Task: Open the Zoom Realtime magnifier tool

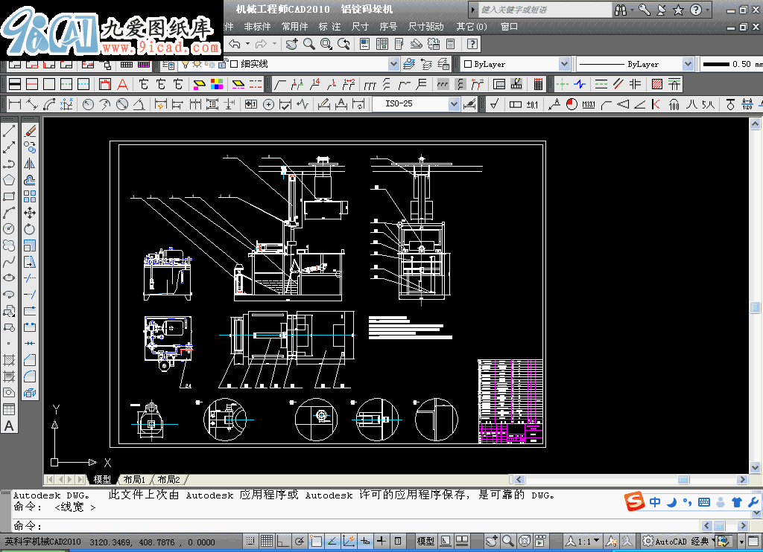Action: [309, 44]
